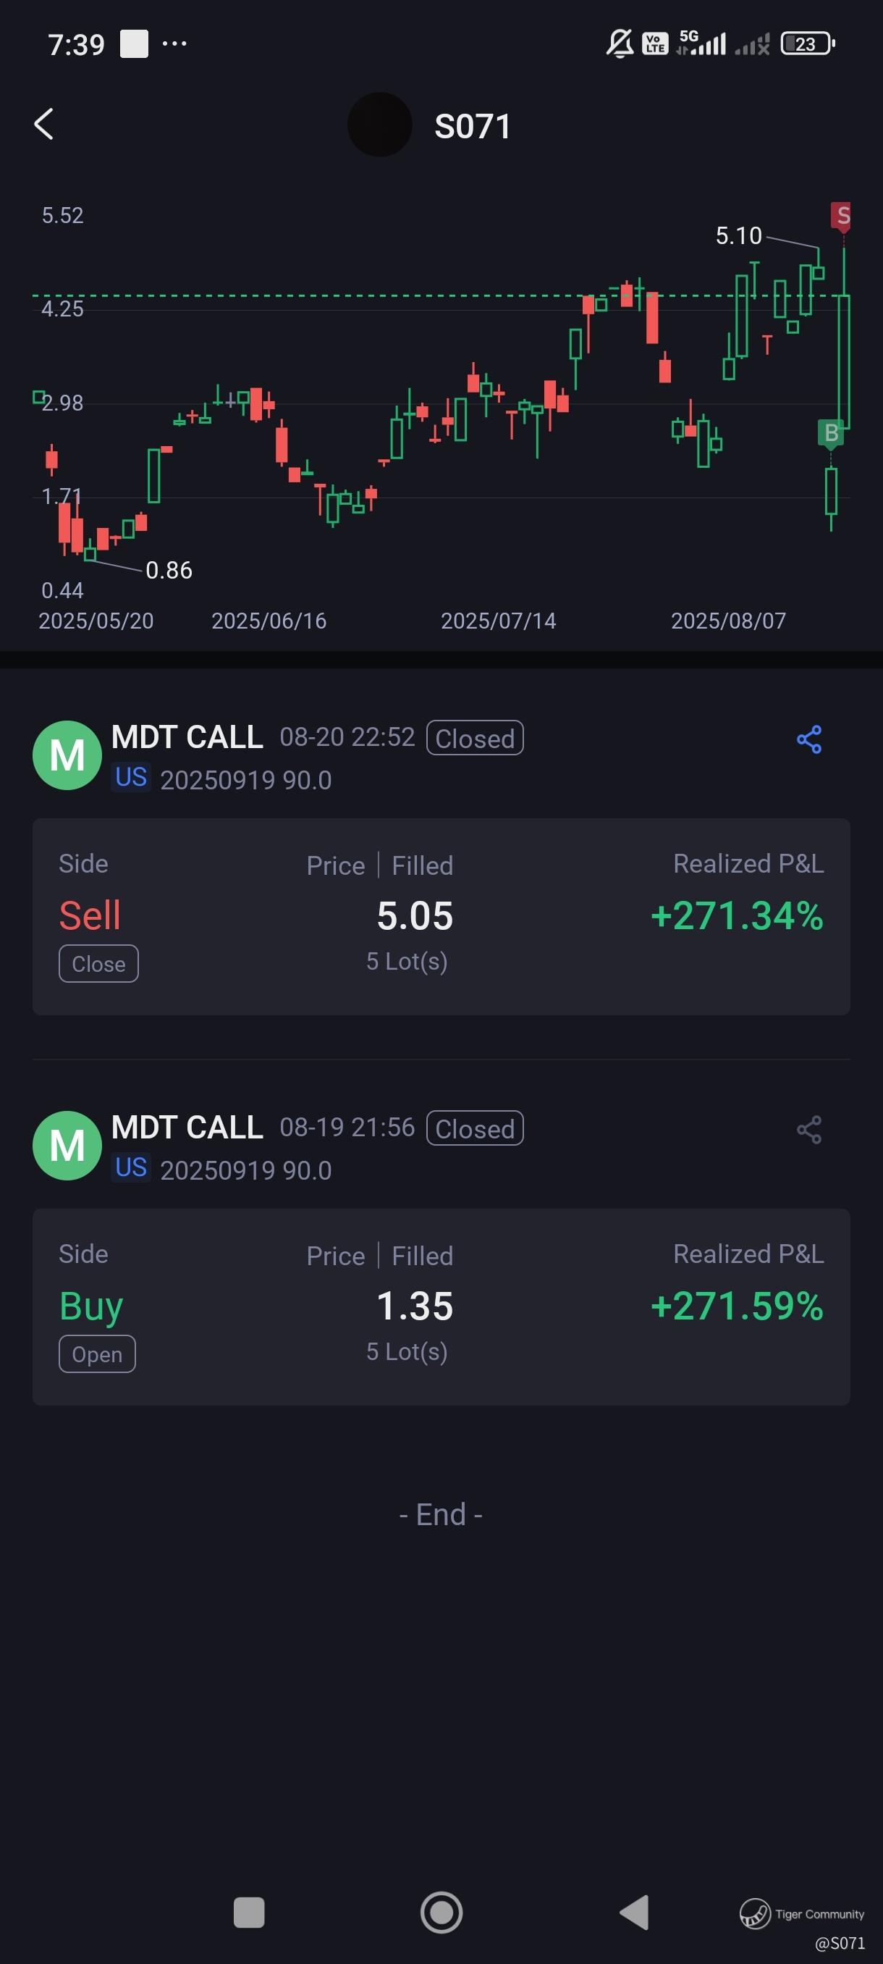Share the MDT CALL sell trade
Screen dimensions: 883x1964
click(x=808, y=739)
